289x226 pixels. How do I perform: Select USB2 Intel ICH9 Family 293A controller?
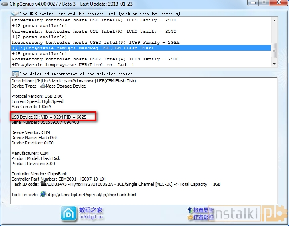click(x=96, y=42)
